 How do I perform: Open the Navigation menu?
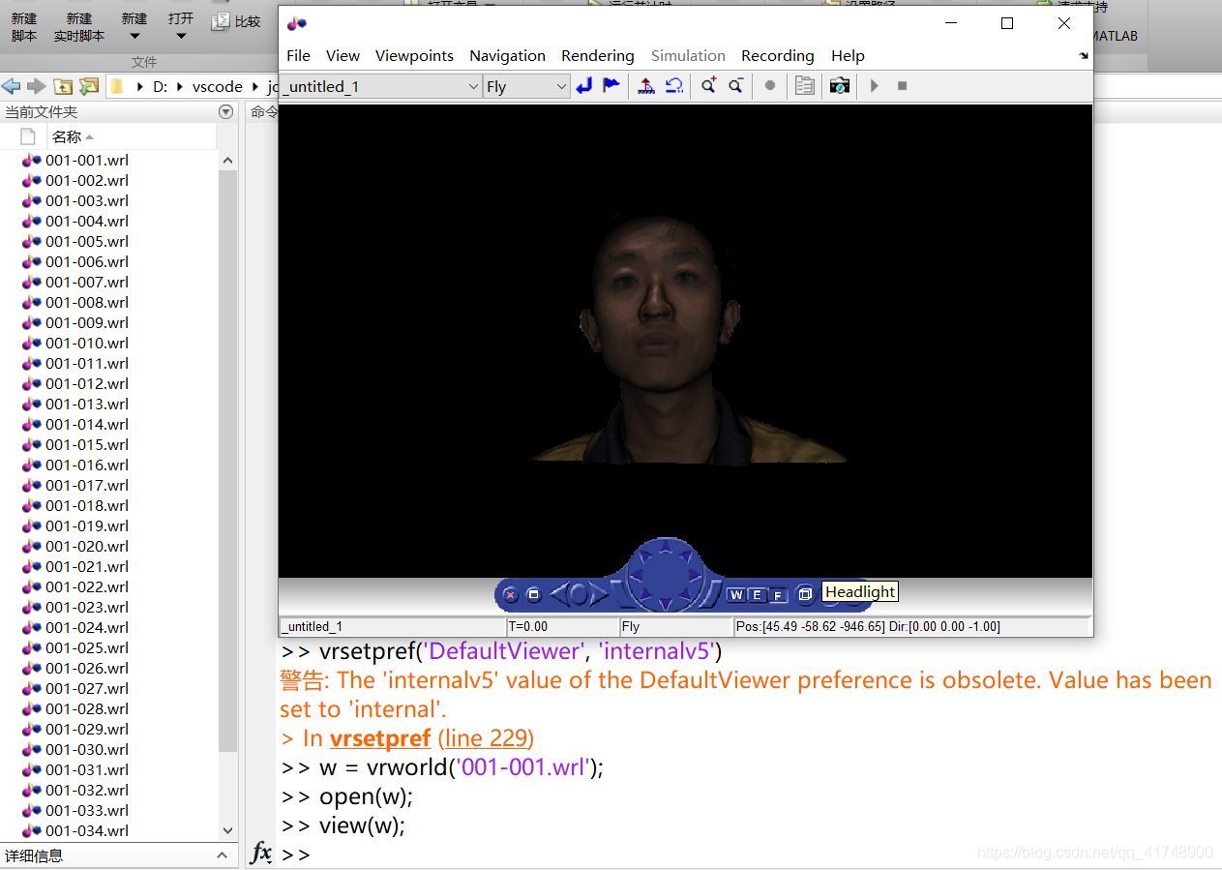click(507, 55)
